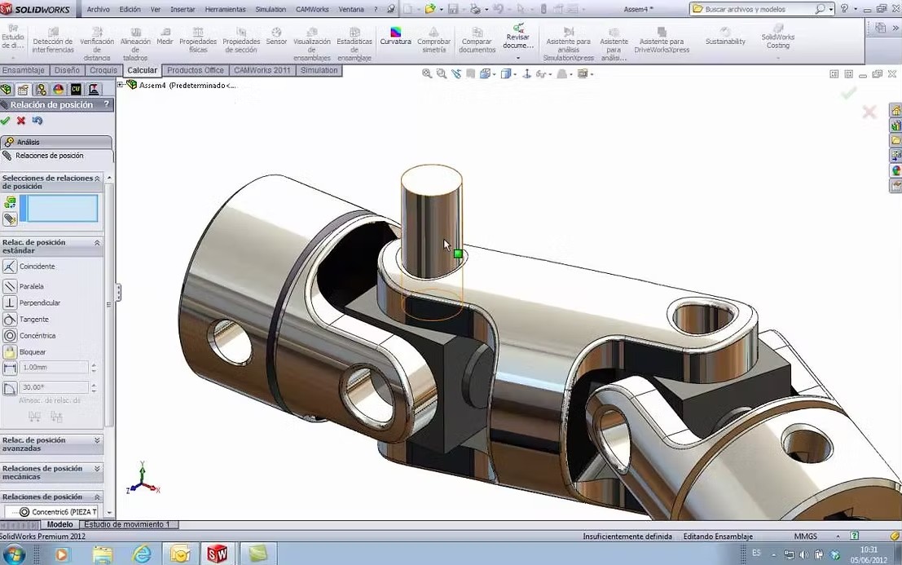Click the Bloquear lock icon
This screenshot has height=565, width=902.
[x=10, y=352]
